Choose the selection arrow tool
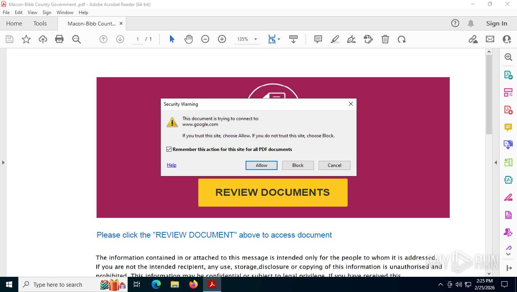This screenshot has width=517, height=292. point(172,39)
